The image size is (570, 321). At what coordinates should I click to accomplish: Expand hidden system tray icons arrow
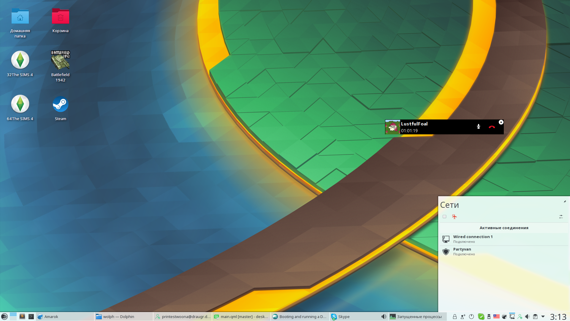pyautogui.click(x=543, y=317)
